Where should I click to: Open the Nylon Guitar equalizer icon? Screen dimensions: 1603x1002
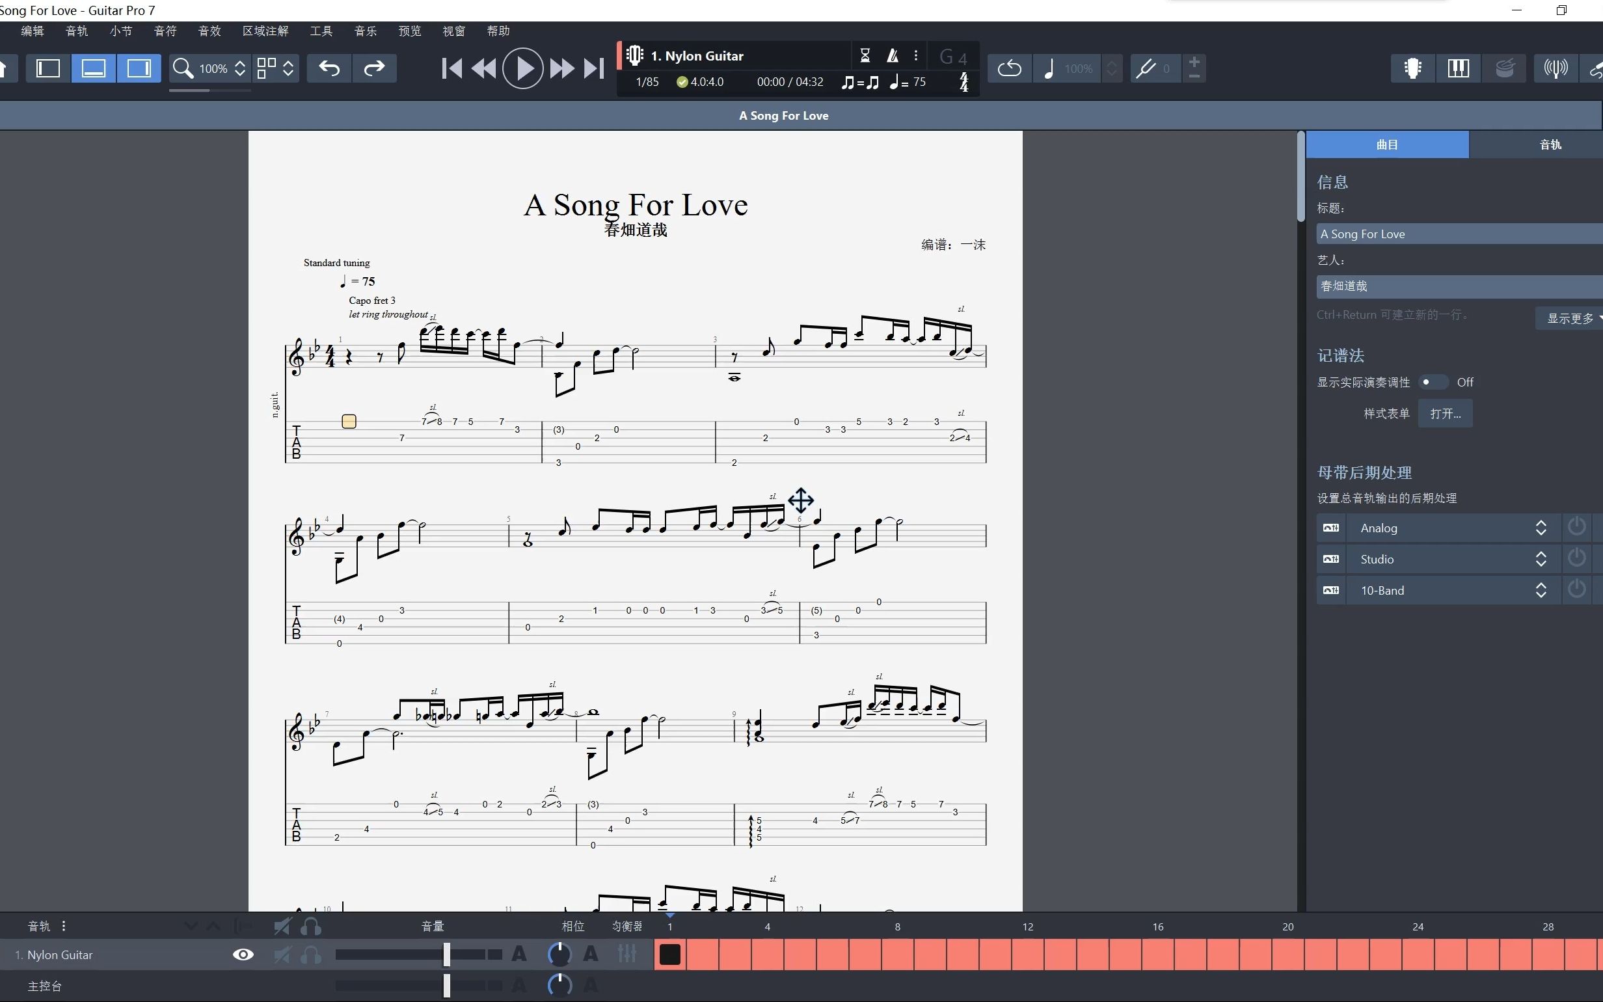(x=626, y=955)
